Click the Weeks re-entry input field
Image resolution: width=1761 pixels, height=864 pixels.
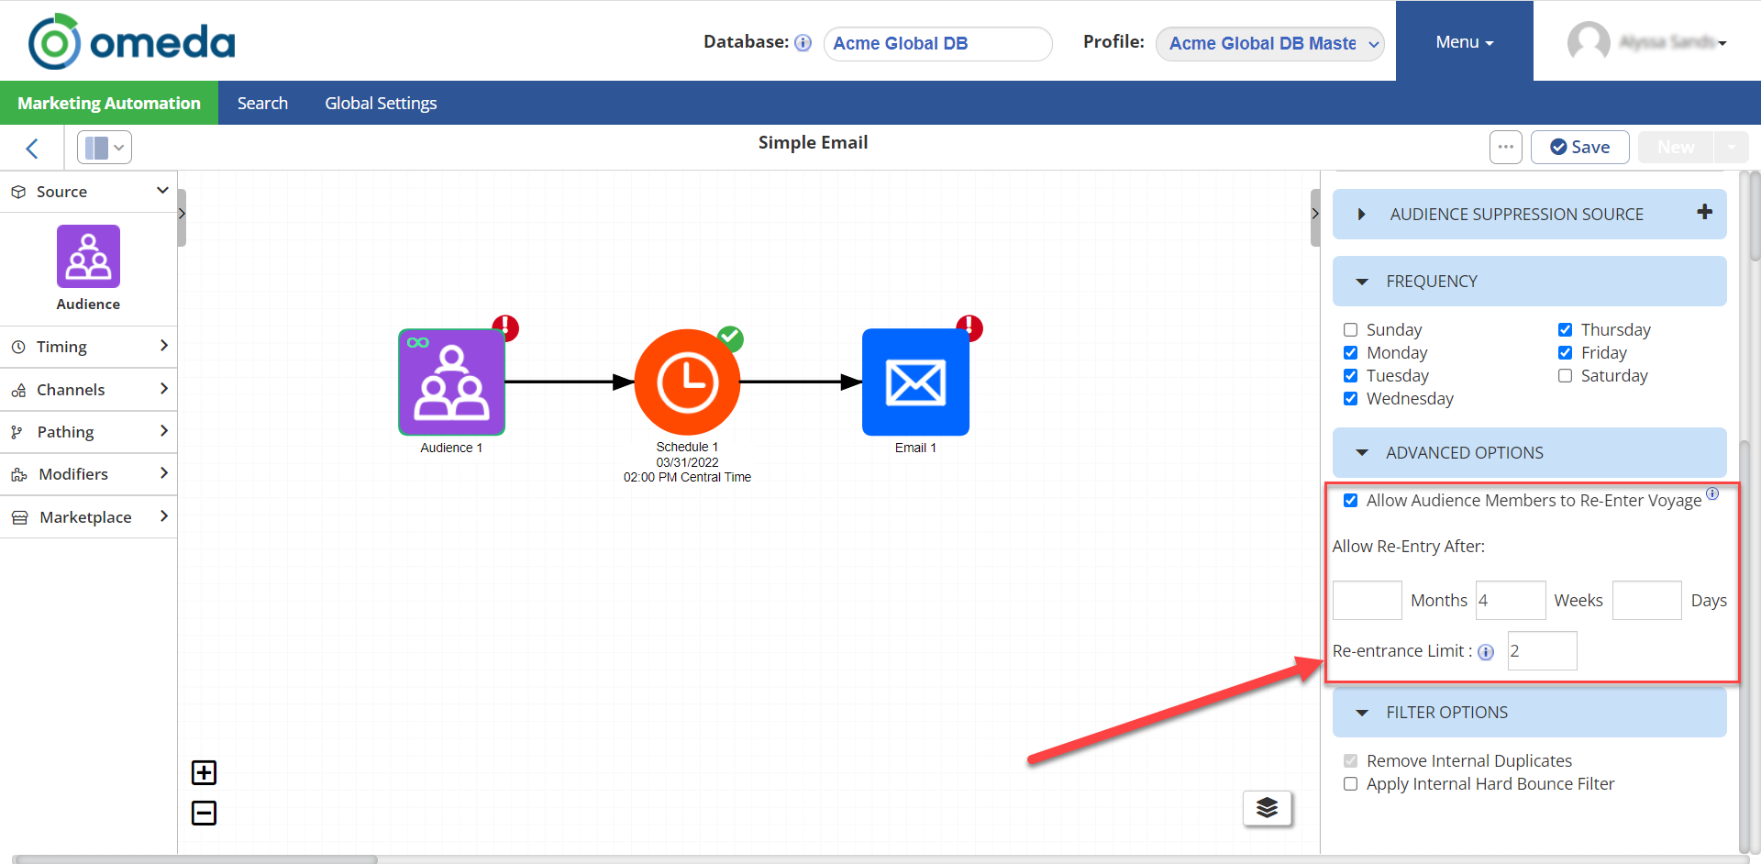[x=1510, y=601]
